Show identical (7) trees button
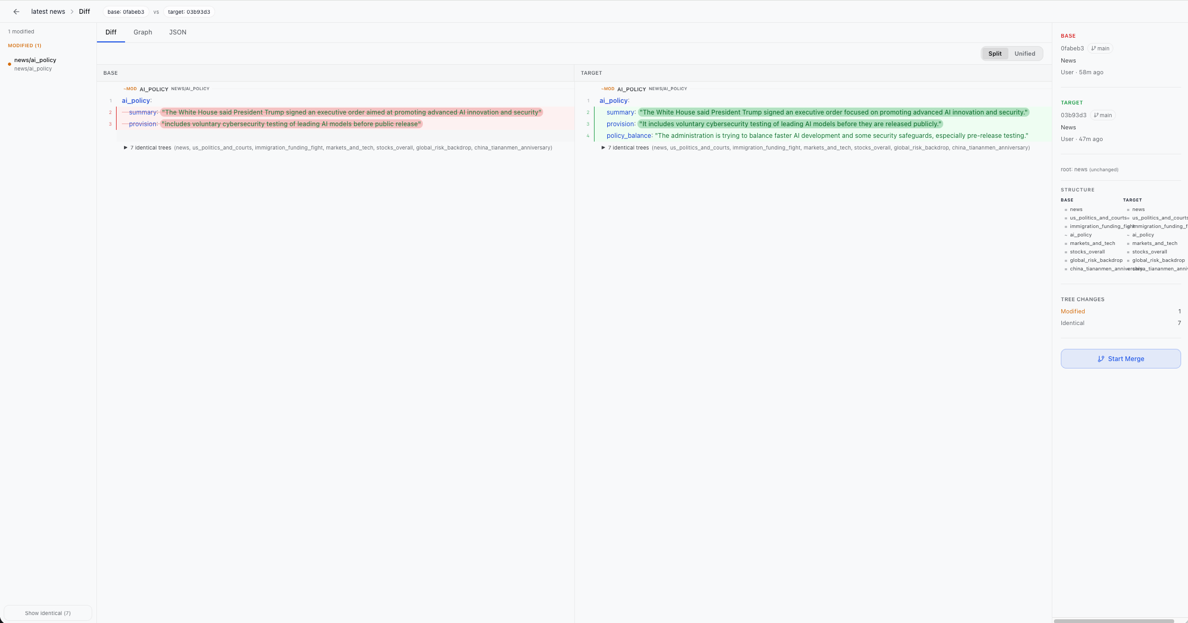 click(48, 613)
